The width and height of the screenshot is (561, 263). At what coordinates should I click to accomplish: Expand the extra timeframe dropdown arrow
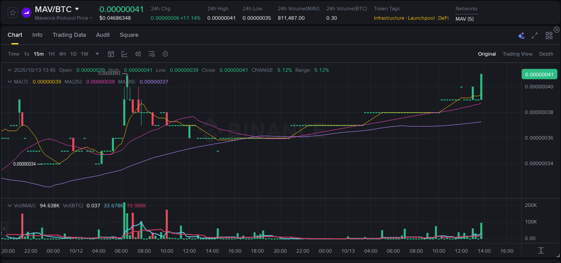[x=96, y=54]
